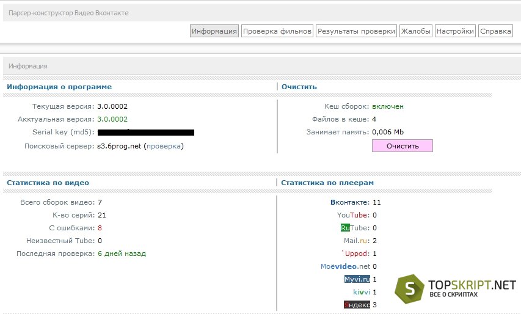This screenshot has width=521, height=314.
Task: Click the Моёvideo.net player label
Action: [x=345, y=266]
